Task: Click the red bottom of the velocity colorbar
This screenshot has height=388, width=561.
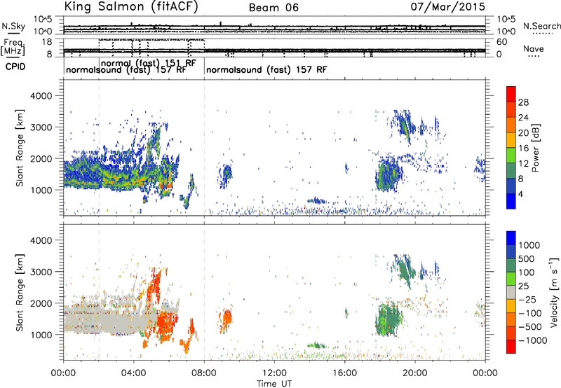Action: click(x=511, y=347)
